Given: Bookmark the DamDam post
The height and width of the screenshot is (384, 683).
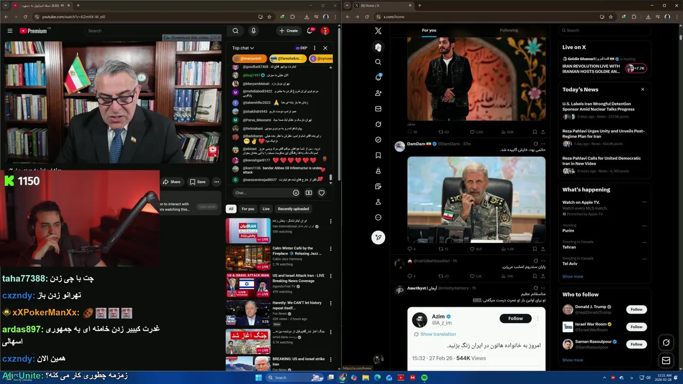Looking at the screenshot, I should click(x=535, y=249).
